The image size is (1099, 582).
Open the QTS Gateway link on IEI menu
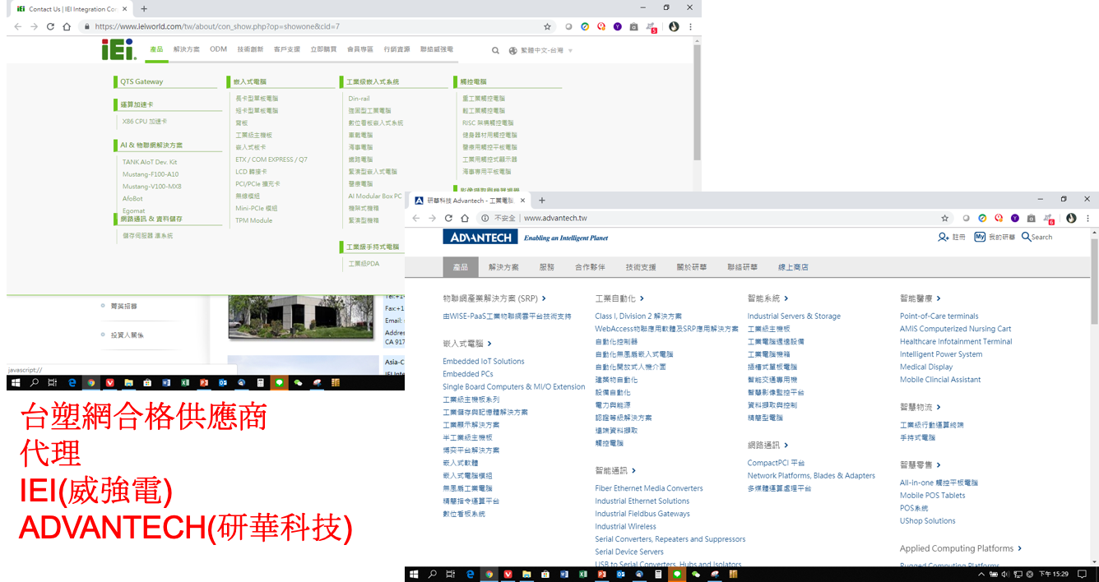pyautogui.click(x=141, y=81)
